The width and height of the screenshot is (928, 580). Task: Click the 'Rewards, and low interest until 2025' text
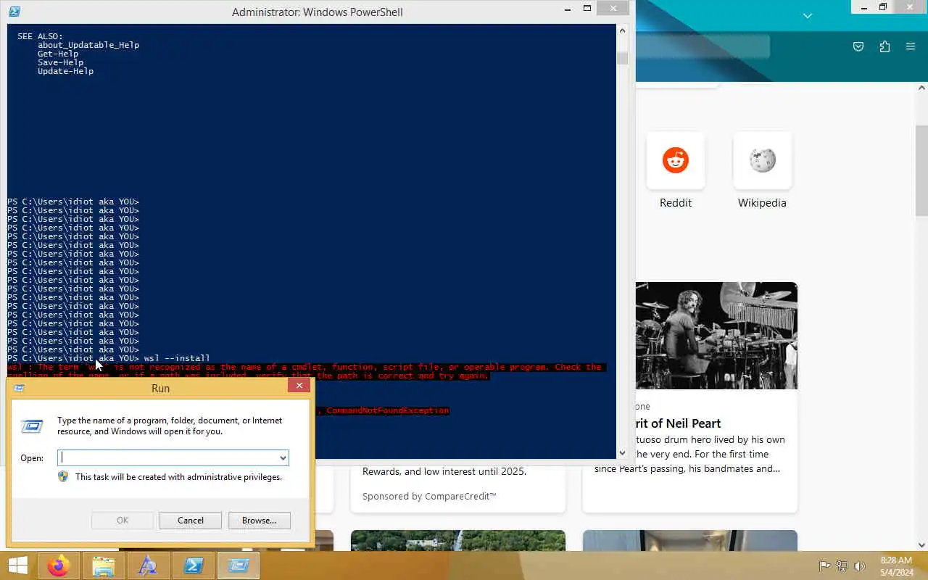coord(444,471)
